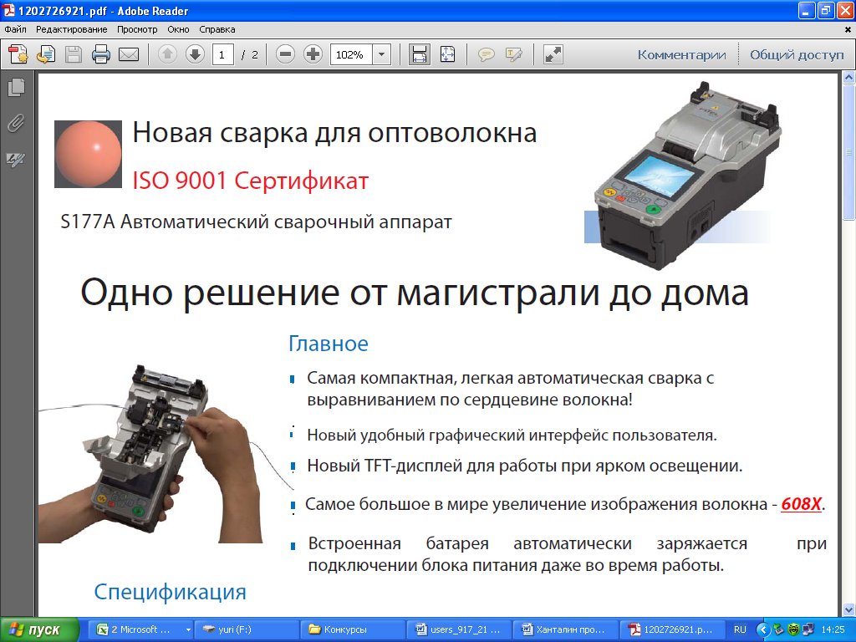Open the Общий доступ pane
The height and width of the screenshot is (642, 856).
point(797,55)
